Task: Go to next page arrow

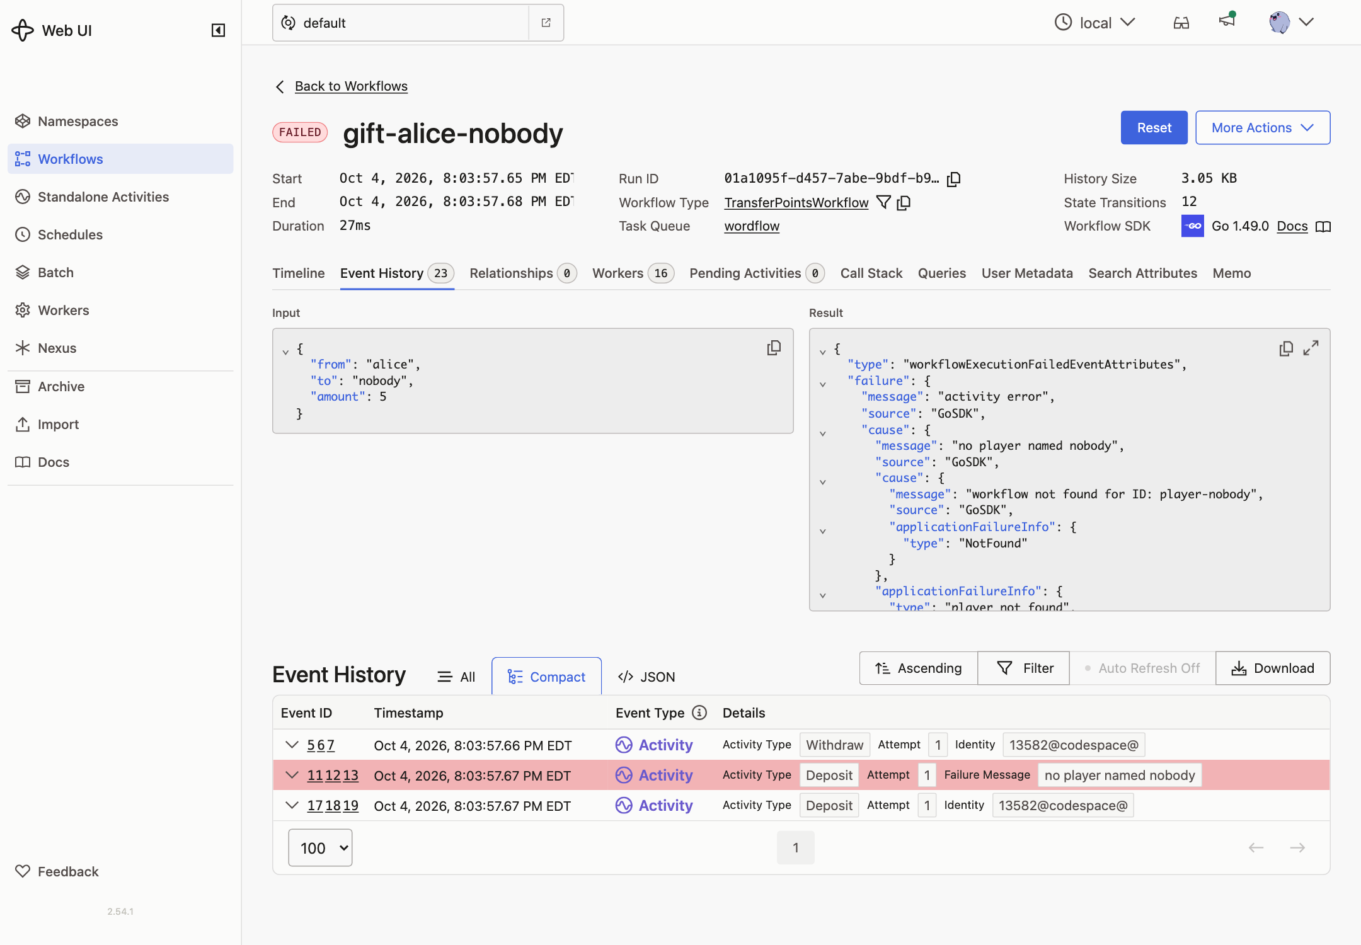Action: [x=1297, y=848]
